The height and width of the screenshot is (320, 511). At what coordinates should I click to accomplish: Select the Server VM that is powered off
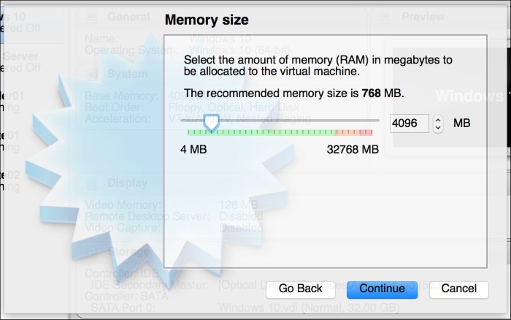(x=20, y=62)
